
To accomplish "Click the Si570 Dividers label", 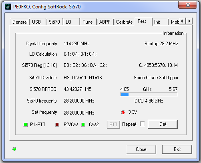I will [x=43, y=78].
